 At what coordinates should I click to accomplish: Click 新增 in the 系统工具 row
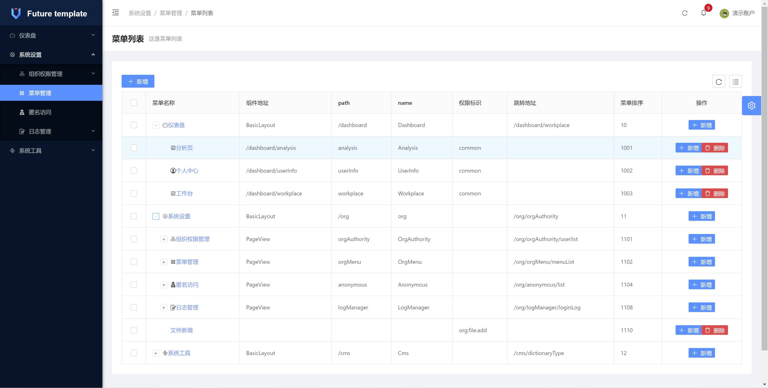pos(701,353)
